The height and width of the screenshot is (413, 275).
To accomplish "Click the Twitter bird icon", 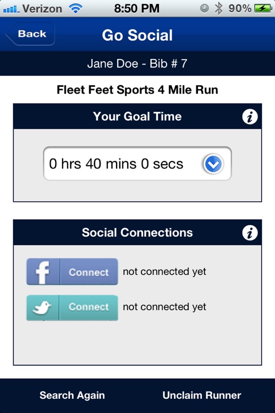I will [42, 307].
